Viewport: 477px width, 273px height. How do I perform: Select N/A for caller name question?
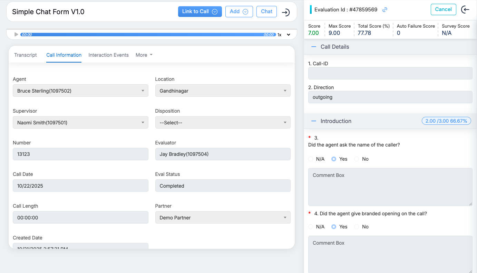[x=311, y=159]
